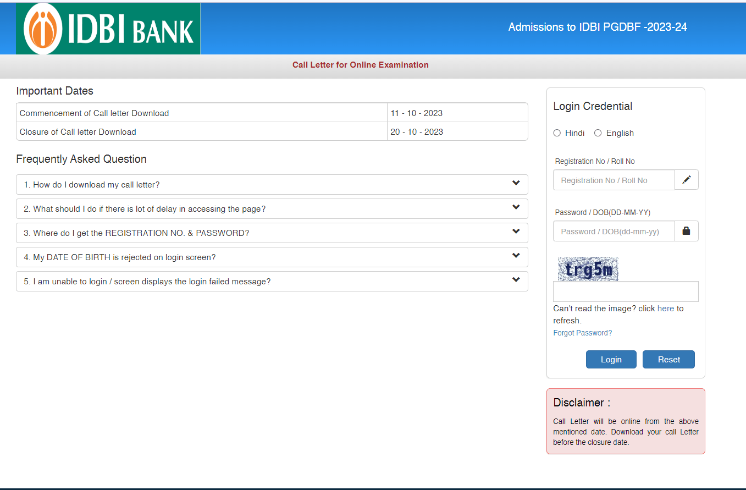Click the IDBI Bank logo

click(x=108, y=29)
